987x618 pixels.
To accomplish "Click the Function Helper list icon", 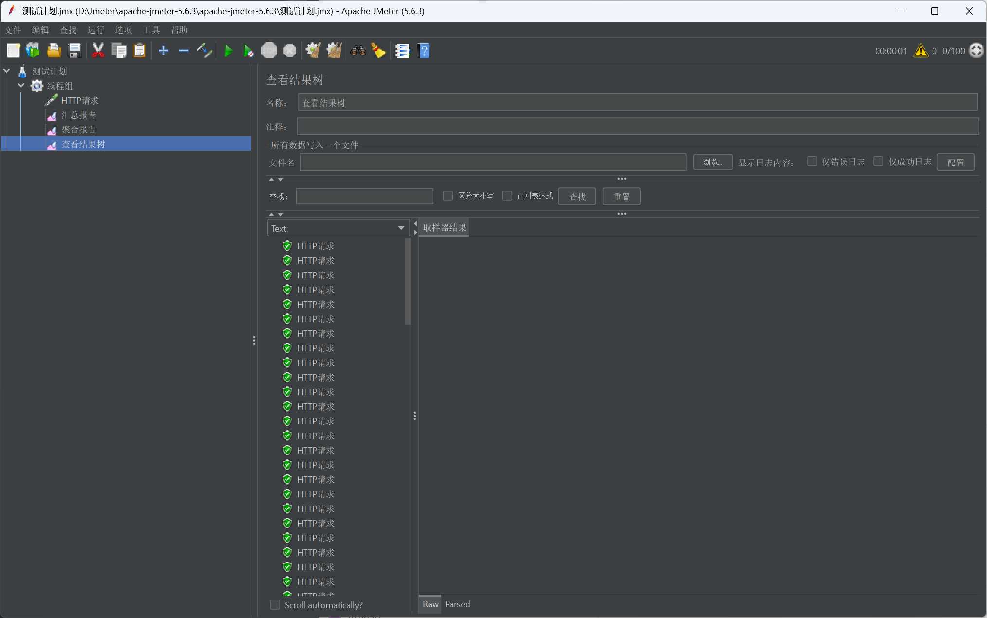I will [x=402, y=51].
